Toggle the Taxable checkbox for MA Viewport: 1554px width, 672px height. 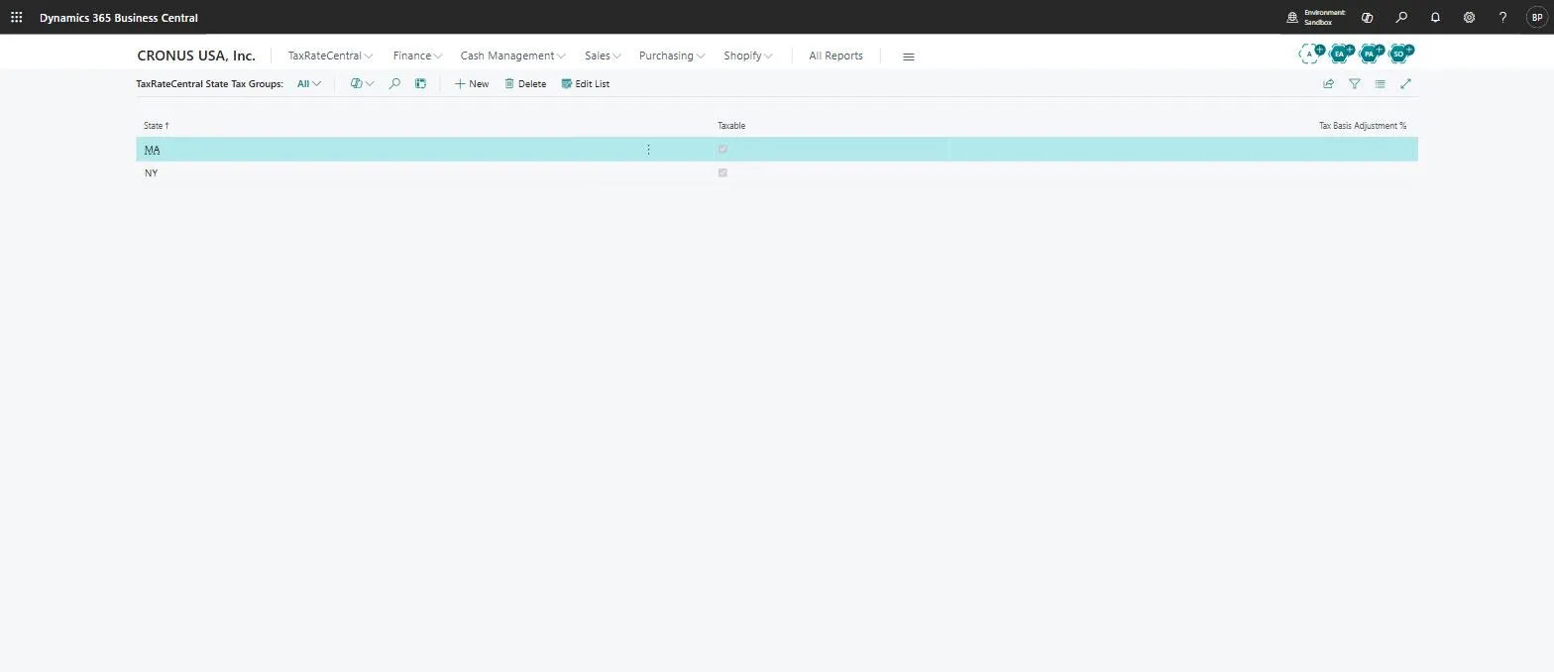coord(722,150)
